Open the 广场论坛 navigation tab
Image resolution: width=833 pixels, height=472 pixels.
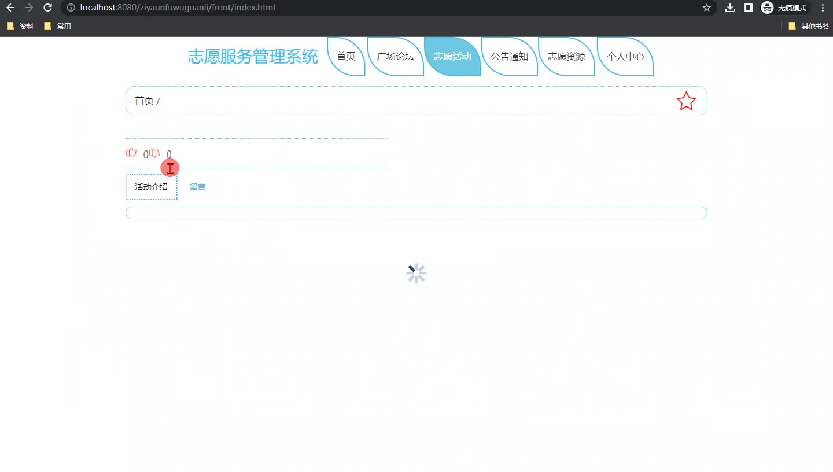click(x=396, y=57)
